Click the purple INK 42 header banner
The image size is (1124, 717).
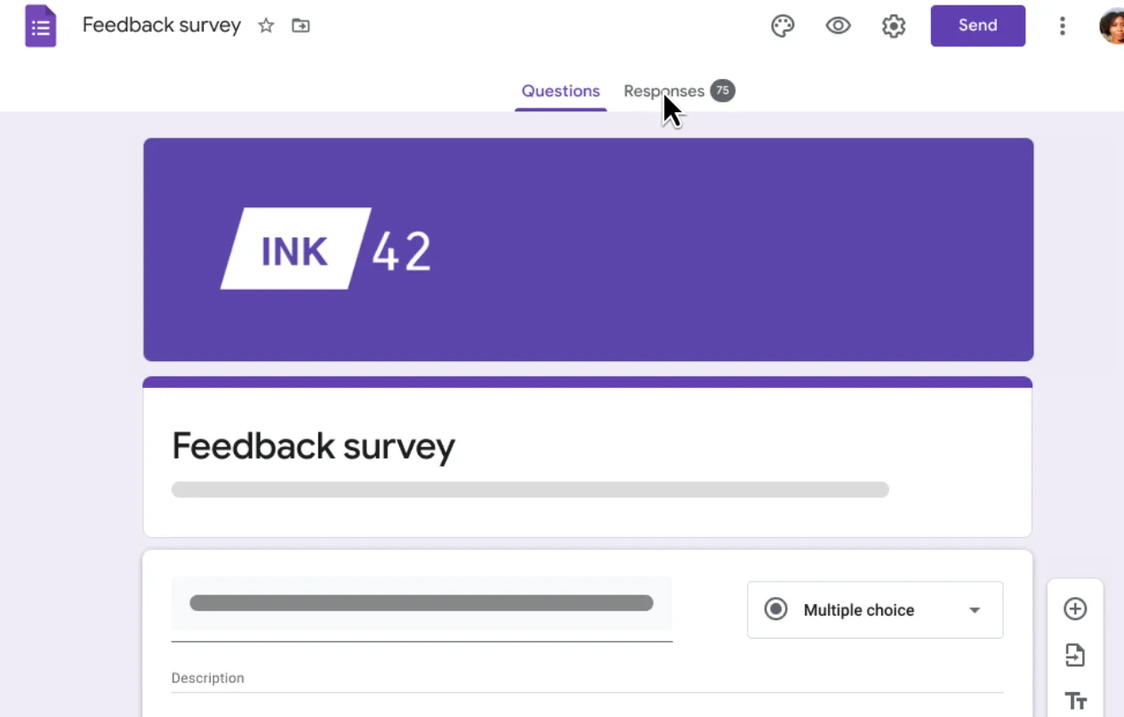pyautogui.click(x=588, y=249)
